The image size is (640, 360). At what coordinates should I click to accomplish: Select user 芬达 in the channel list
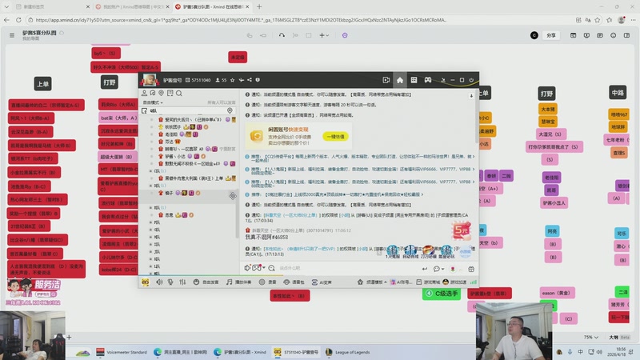[x=169, y=142]
